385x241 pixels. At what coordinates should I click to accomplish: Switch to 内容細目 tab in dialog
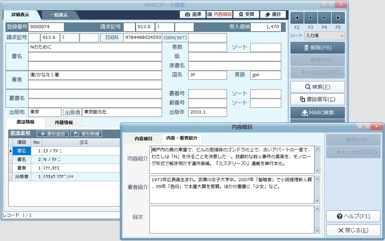coord(144,139)
